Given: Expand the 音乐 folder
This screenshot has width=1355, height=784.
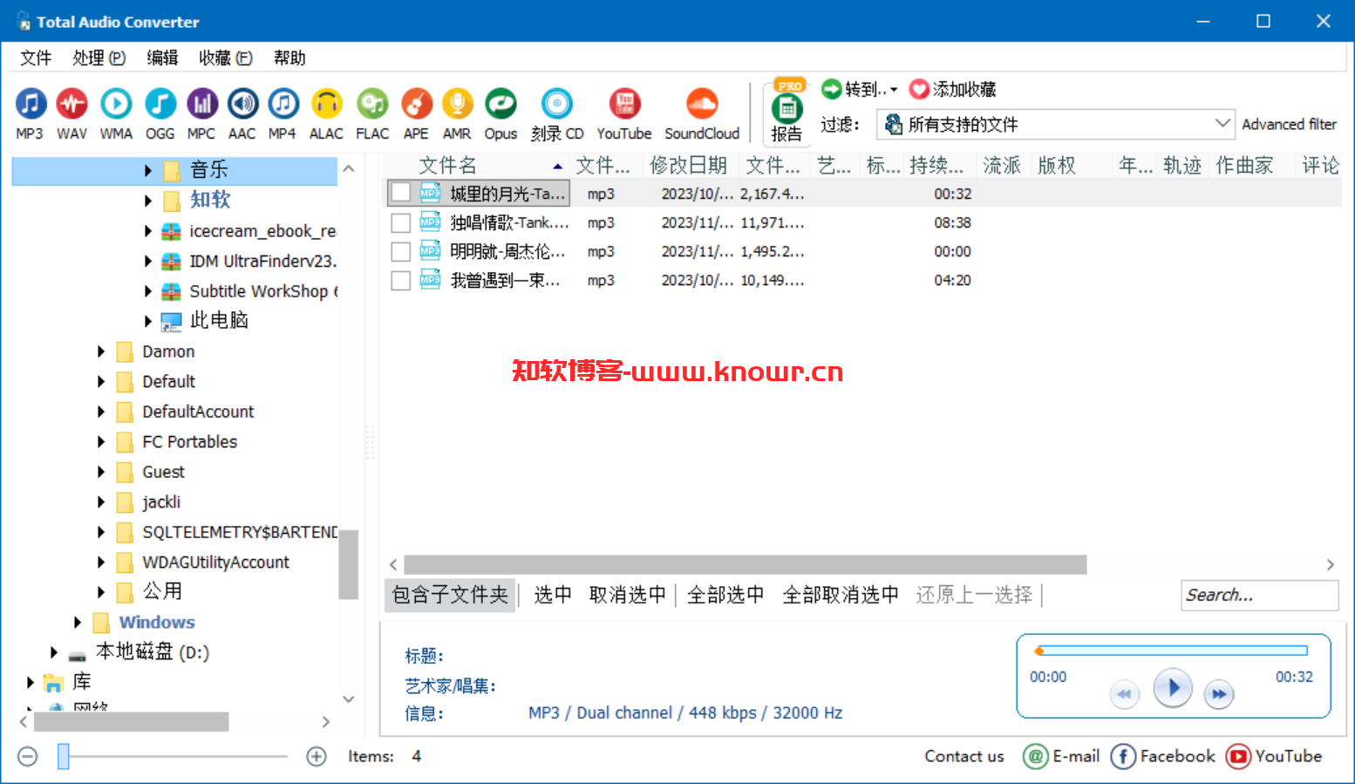Looking at the screenshot, I should point(148,170).
